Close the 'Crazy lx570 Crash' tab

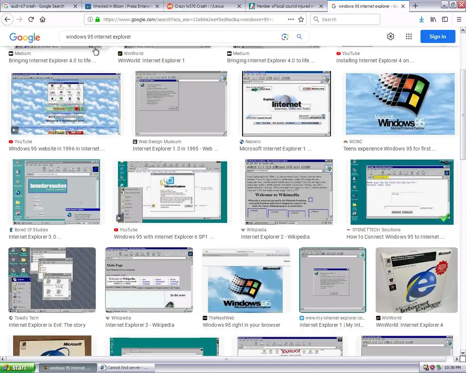(239, 6)
